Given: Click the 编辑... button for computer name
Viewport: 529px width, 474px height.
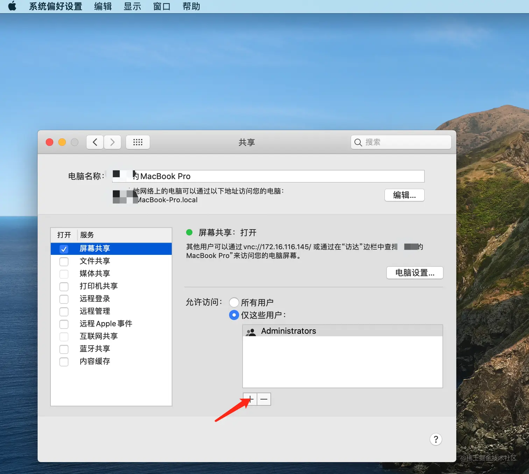Looking at the screenshot, I should (404, 195).
